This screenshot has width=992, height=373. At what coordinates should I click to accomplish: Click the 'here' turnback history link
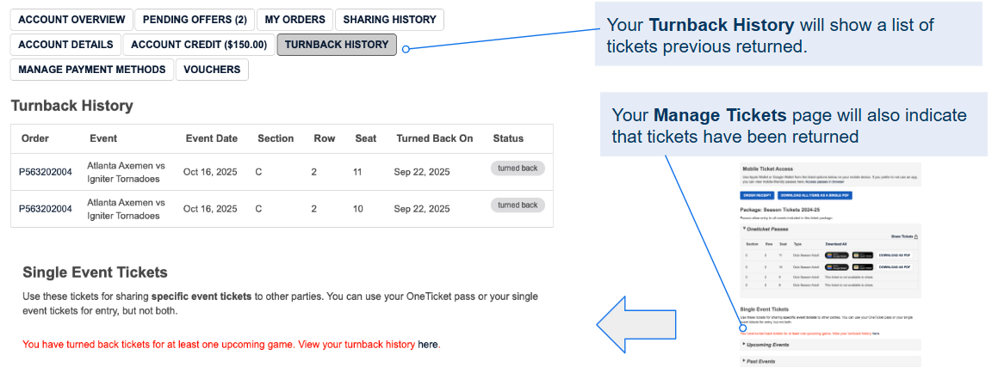(428, 345)
